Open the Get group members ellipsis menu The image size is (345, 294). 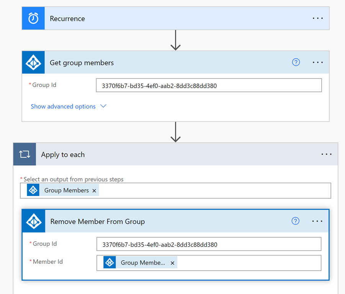click(317, 62)
